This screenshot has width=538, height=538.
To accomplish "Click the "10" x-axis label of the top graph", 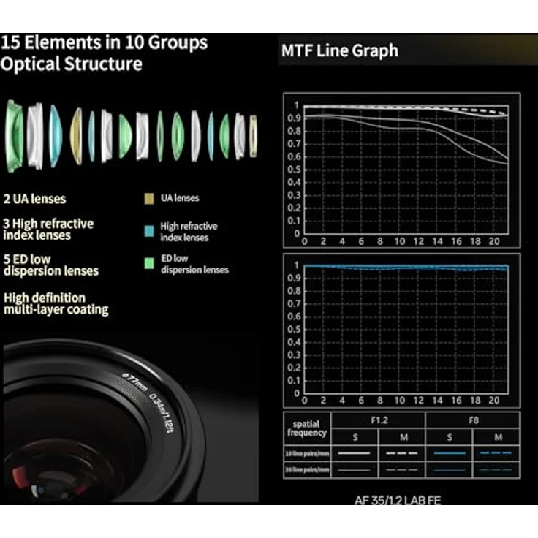I will coord(399,241).
